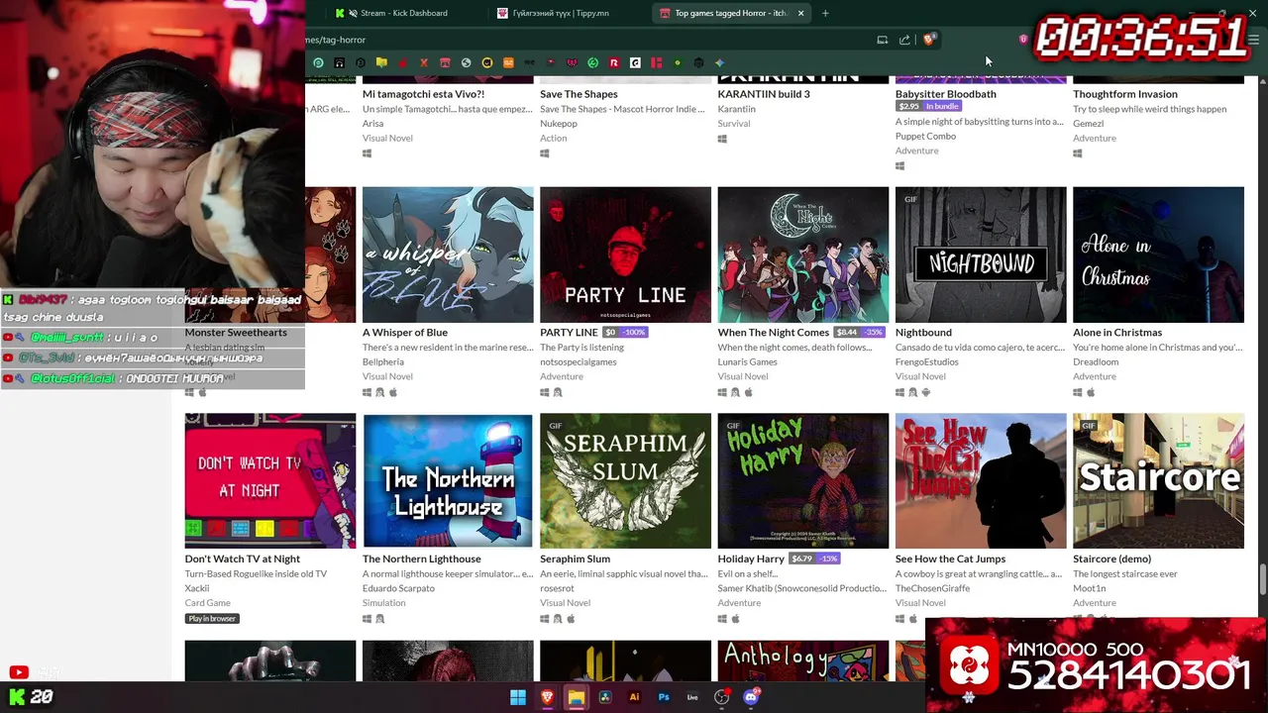This screenshot has width=1268, height=713.
Task: Click macOS platform icon under Seraphim Slum
Action: point(571,619)
